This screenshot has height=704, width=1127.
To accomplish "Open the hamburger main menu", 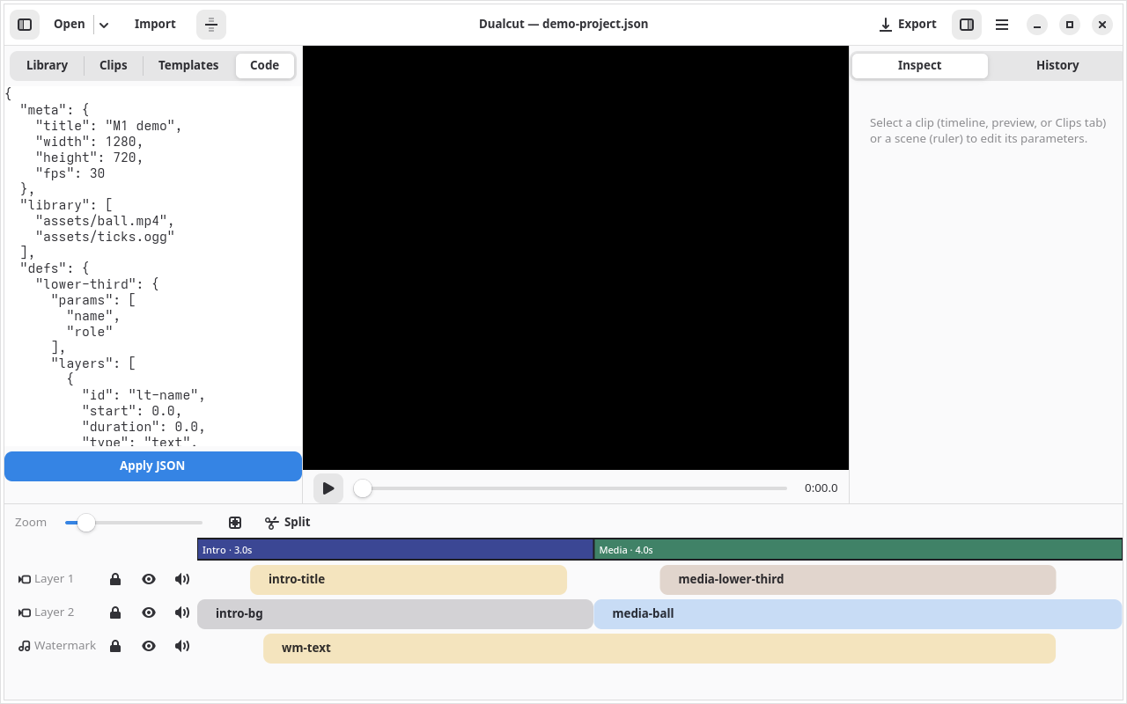I will click(1002, 25).
